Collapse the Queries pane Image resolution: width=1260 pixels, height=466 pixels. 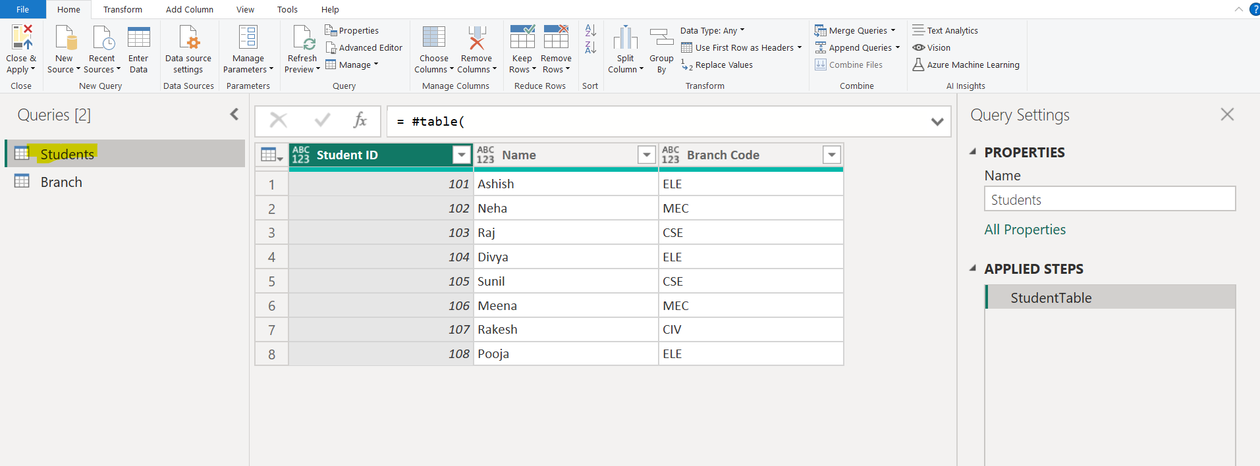234,115
